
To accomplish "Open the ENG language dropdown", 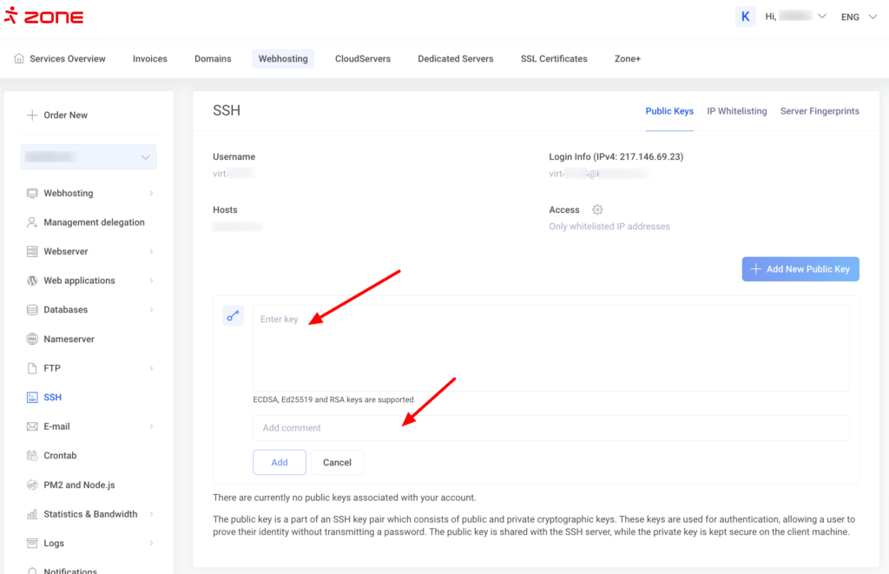I will coord(859,16).
